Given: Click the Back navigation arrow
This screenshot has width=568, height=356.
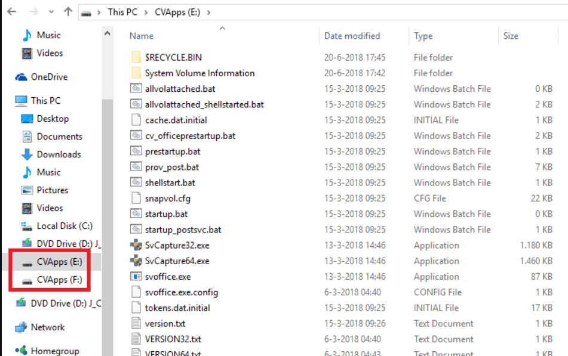Looking at the screenshot, I should coord(11,12).
